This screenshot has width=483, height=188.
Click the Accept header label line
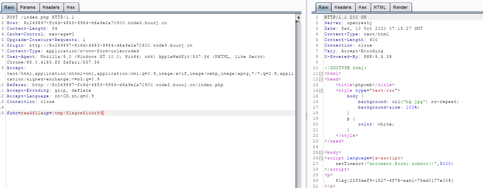click(x=16, y=68)
